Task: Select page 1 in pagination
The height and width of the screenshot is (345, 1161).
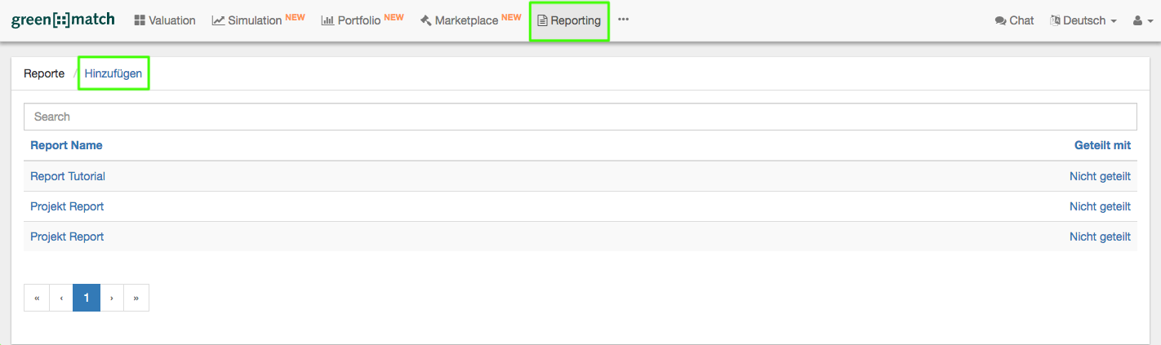Action: [x=87, y=298]
